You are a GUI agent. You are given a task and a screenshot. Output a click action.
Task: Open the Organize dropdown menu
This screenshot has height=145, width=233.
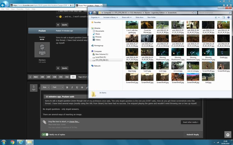point(95,17)
